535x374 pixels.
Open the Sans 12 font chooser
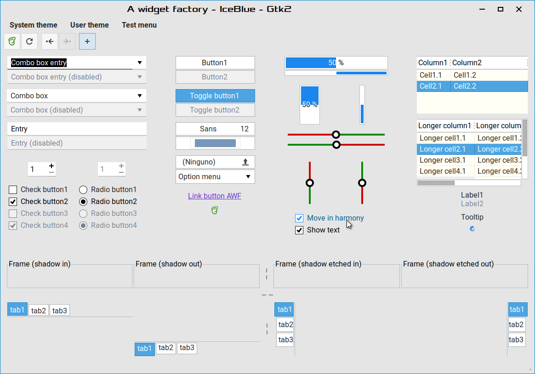pyautogui.click(x=215, y=129)
